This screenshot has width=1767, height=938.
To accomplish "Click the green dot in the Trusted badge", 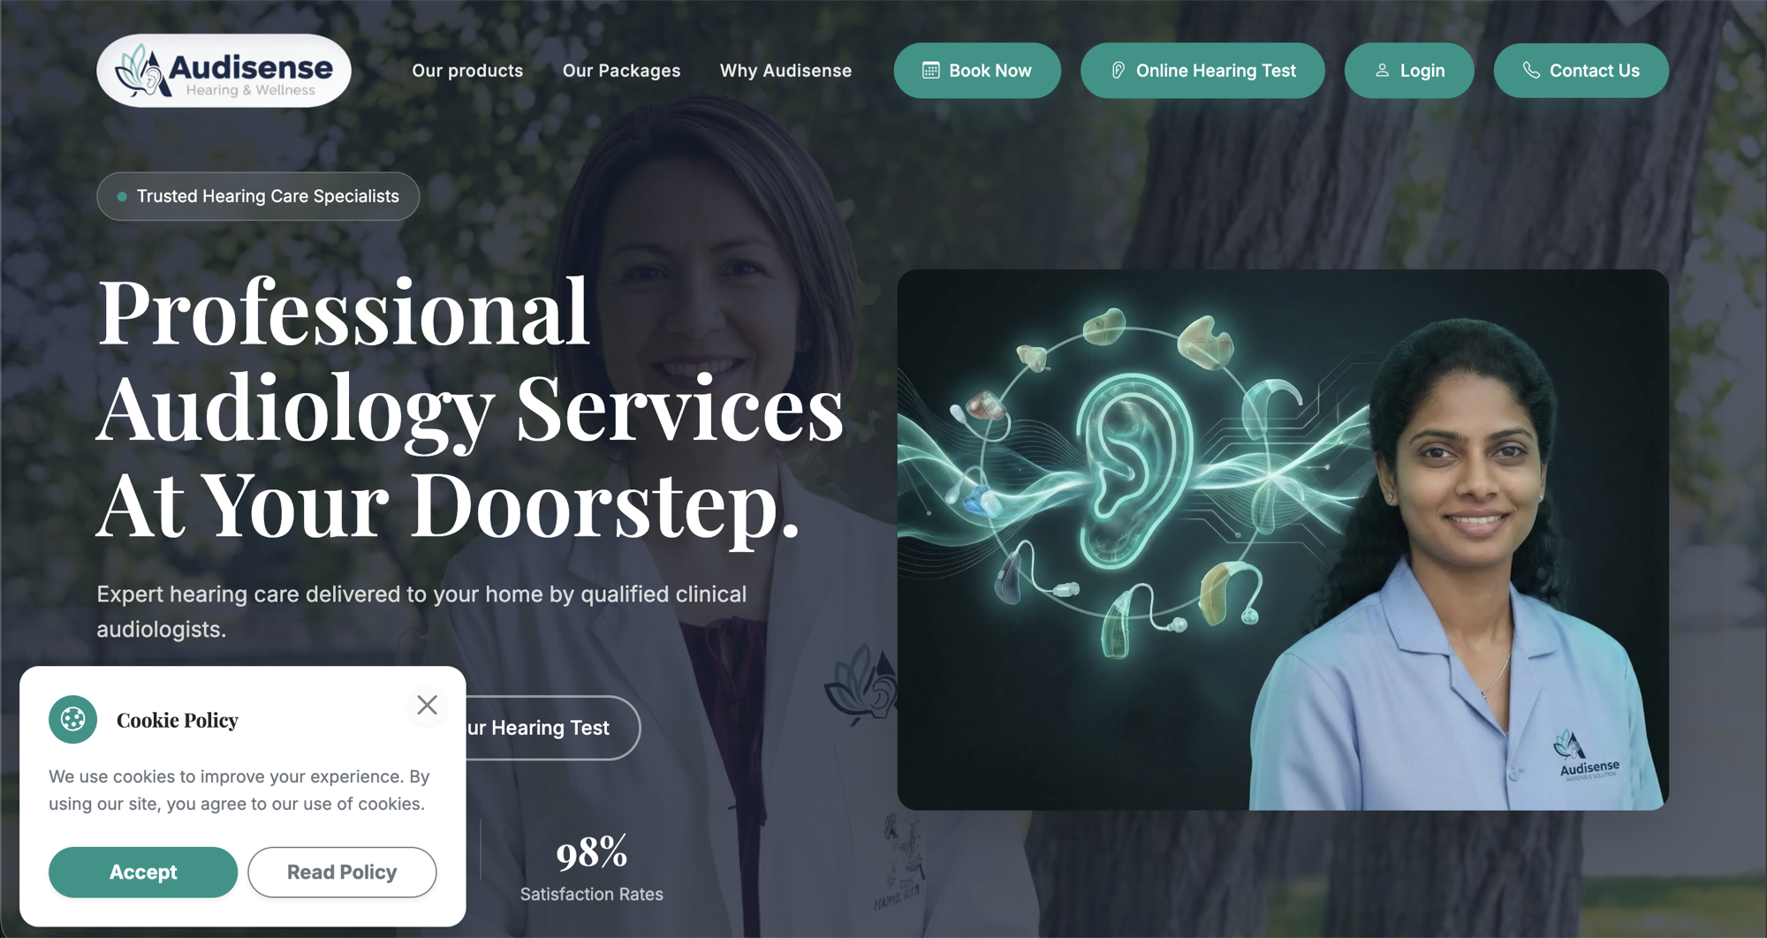I will point(122,196).
